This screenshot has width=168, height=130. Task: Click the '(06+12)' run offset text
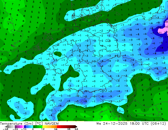pyautogui.click(x=158, y=124)
